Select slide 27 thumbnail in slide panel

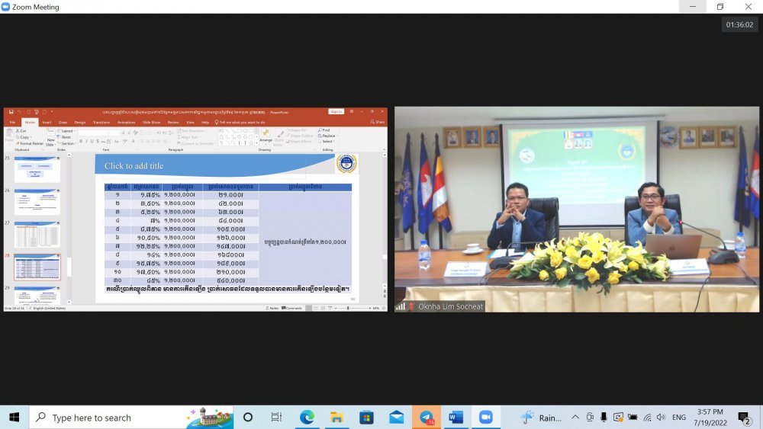pos(37,235)
